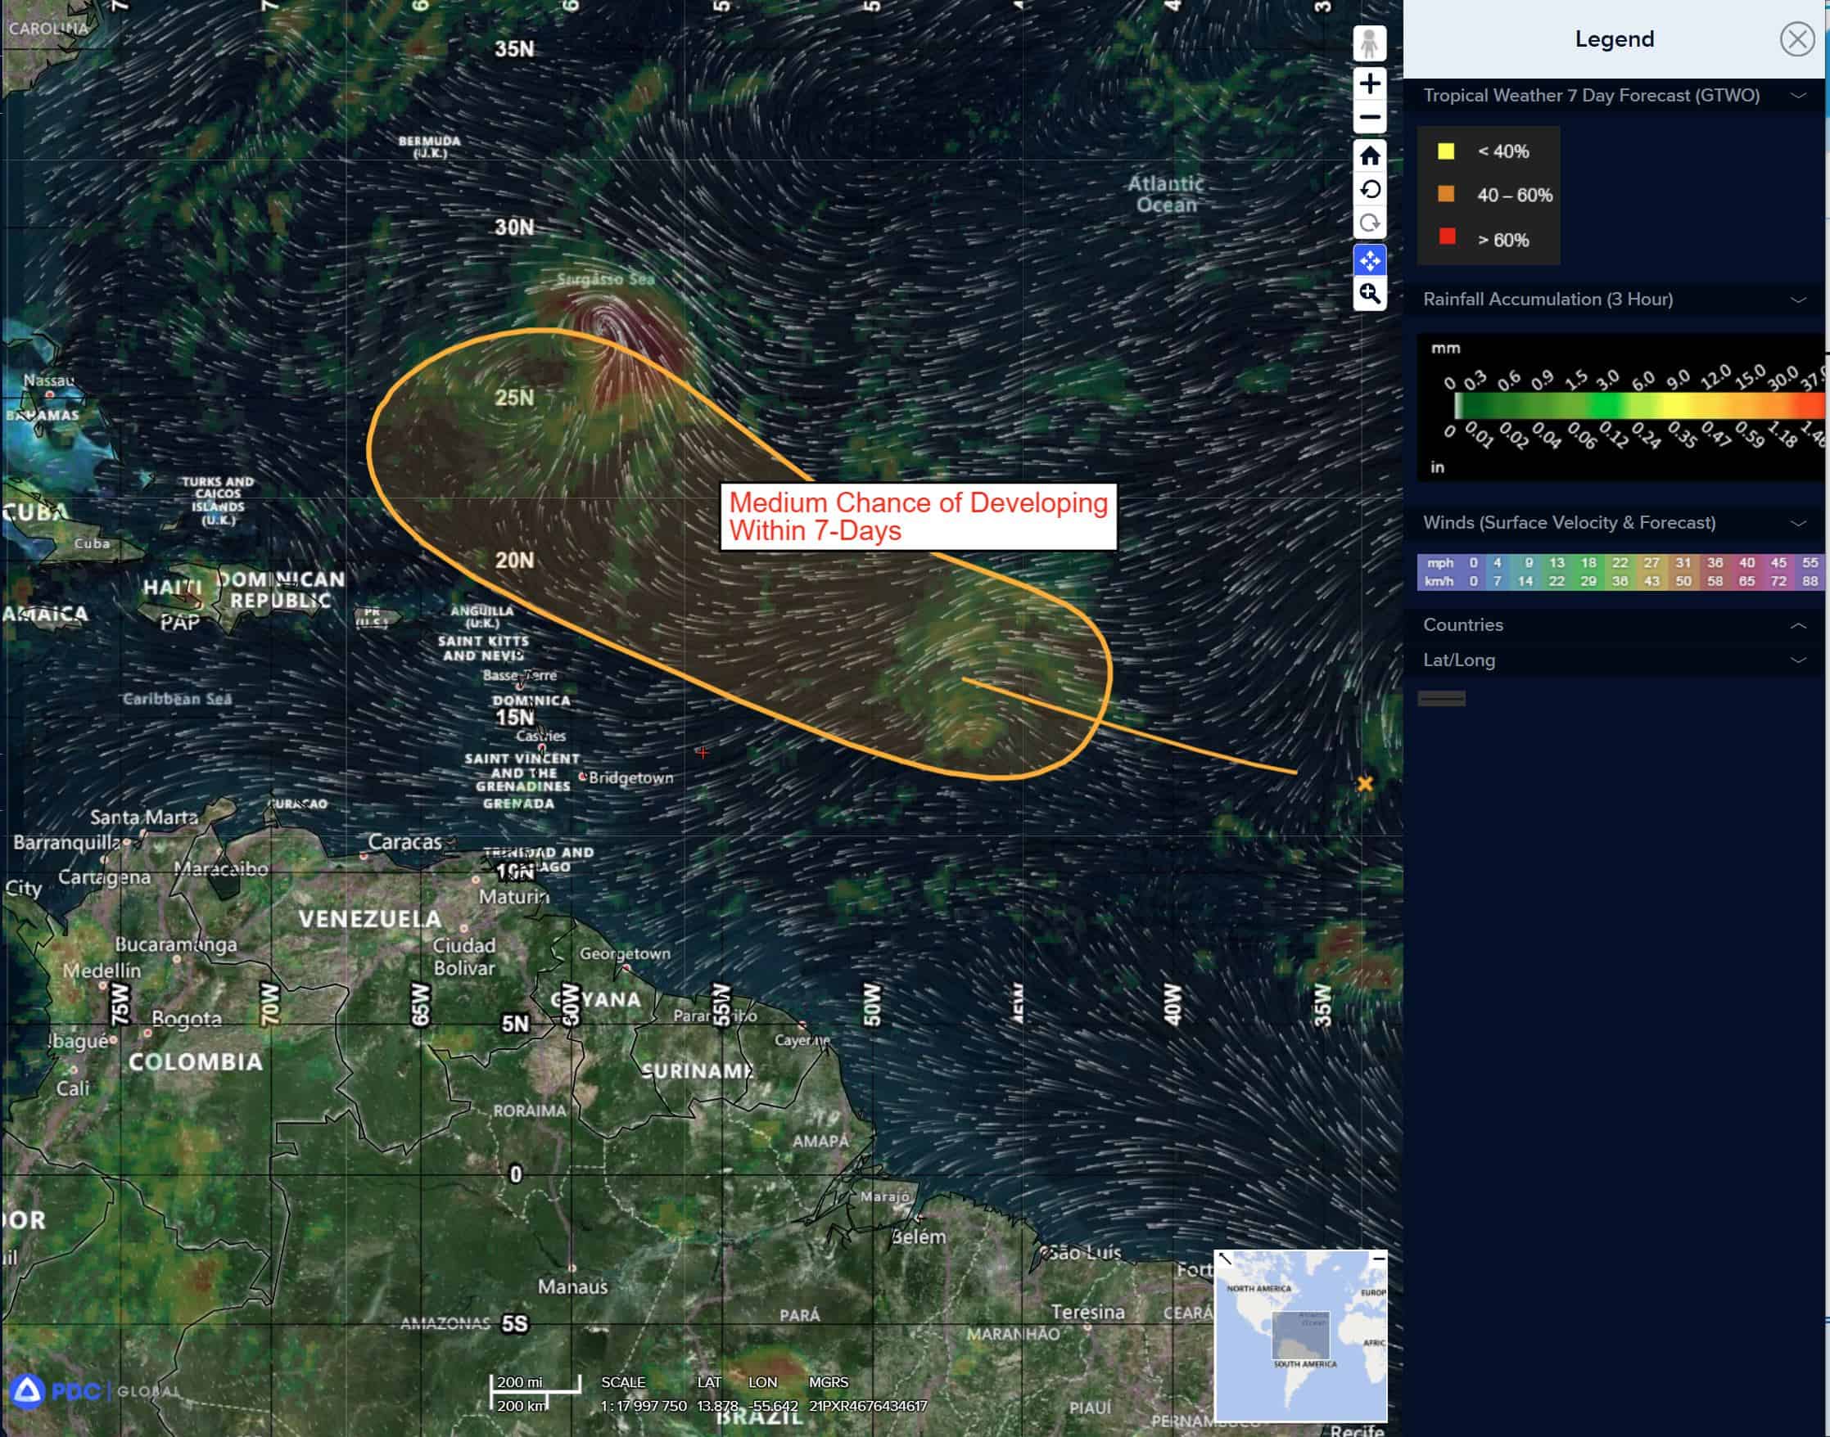1830x1437 pixels.
Task: Go to previous map extent
Action: click(1370, 189)
